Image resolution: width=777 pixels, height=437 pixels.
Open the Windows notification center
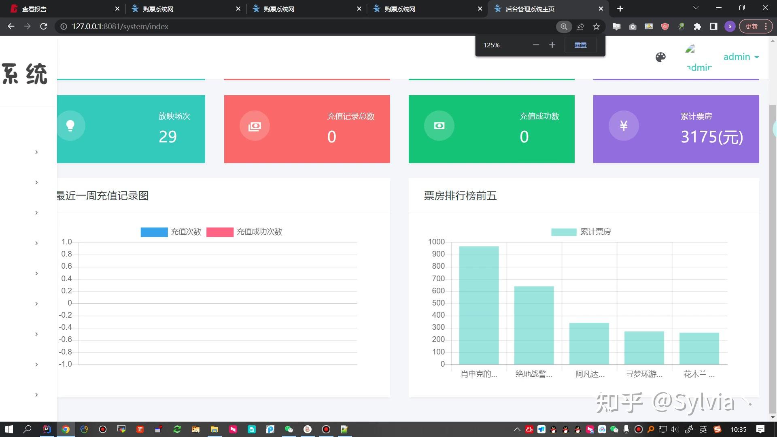(x=760, y=429)
